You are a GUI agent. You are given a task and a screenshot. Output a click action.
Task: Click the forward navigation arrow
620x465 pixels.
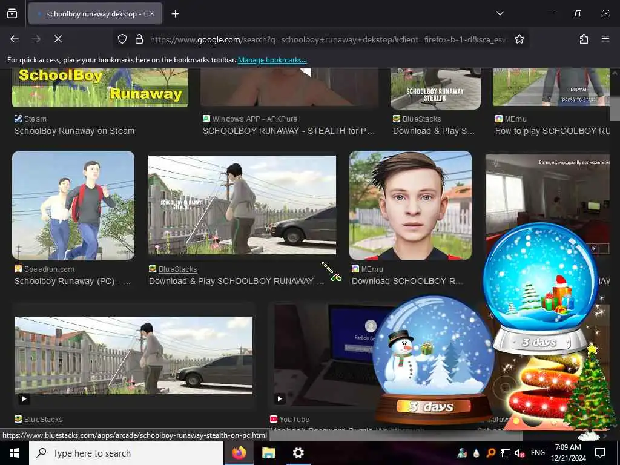[x=36, y=39]
